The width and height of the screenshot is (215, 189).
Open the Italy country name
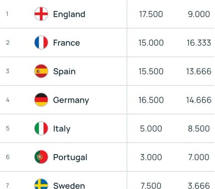click(x=62, y=129)
